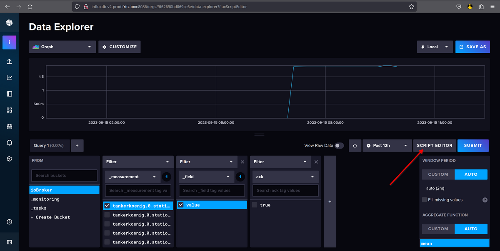Check the 'true' ack tag value

(x=255, y=205)
